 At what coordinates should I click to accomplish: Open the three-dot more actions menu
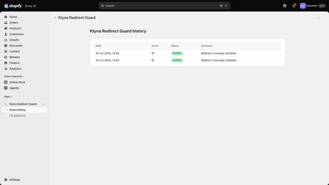point(319,18)
